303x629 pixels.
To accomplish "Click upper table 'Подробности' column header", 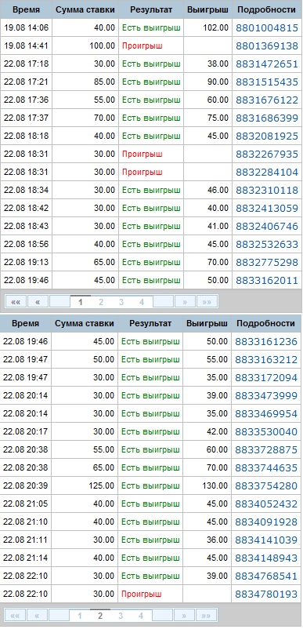I will 267,10.
